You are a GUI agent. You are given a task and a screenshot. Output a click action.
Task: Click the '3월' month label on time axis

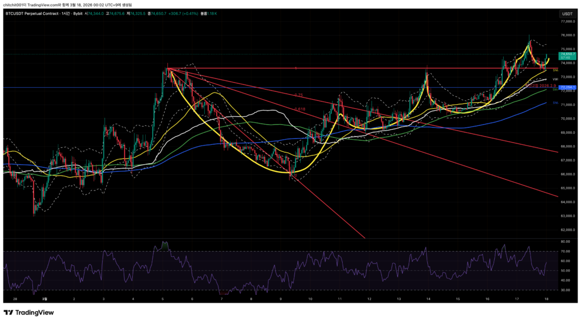point(45,298)
